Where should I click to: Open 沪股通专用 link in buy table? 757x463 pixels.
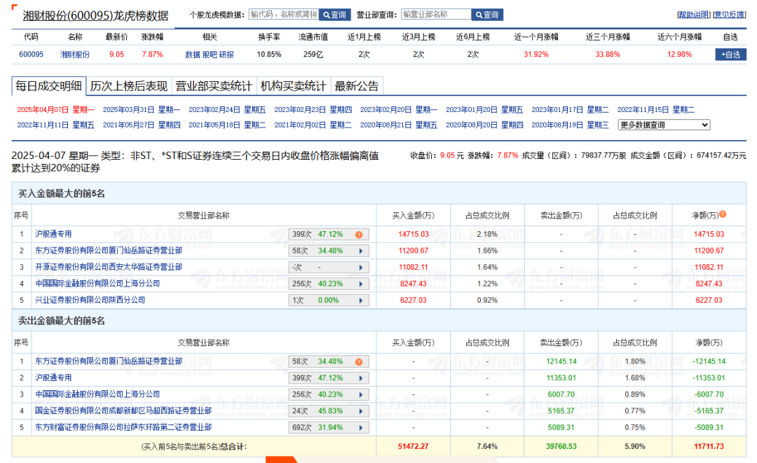(x=53, y=234)
